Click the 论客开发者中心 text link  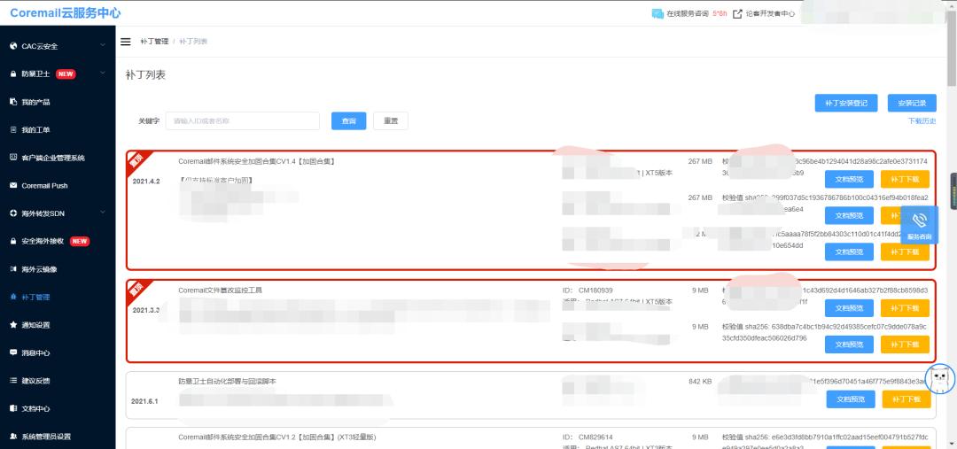(x=770, y=13)
